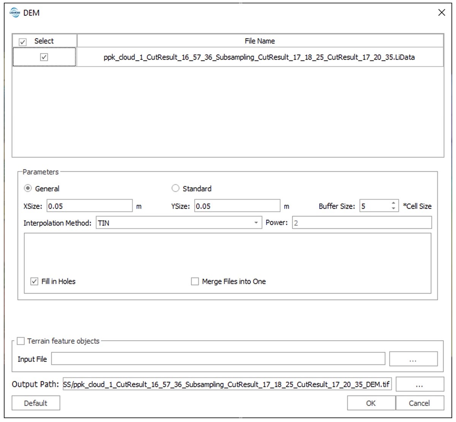Choose the Standard radio option

pyautogui.click(x=175, y=188)
